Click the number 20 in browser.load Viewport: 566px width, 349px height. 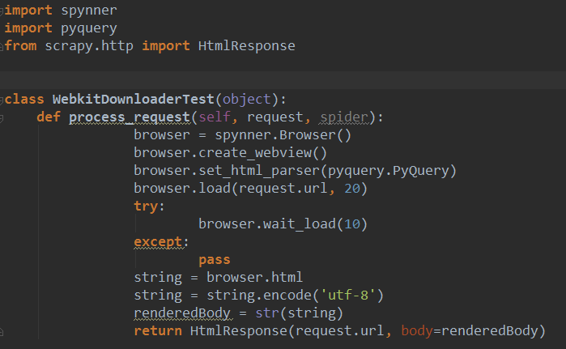tap(352, 189)
